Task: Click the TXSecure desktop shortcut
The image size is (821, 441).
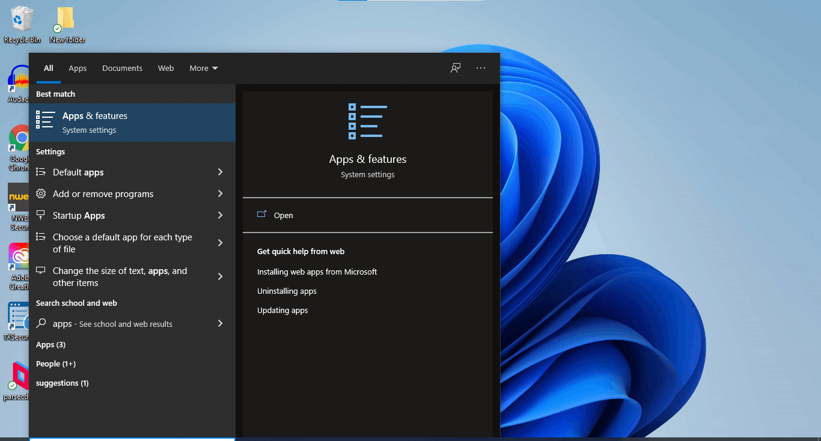Action: 17,321
